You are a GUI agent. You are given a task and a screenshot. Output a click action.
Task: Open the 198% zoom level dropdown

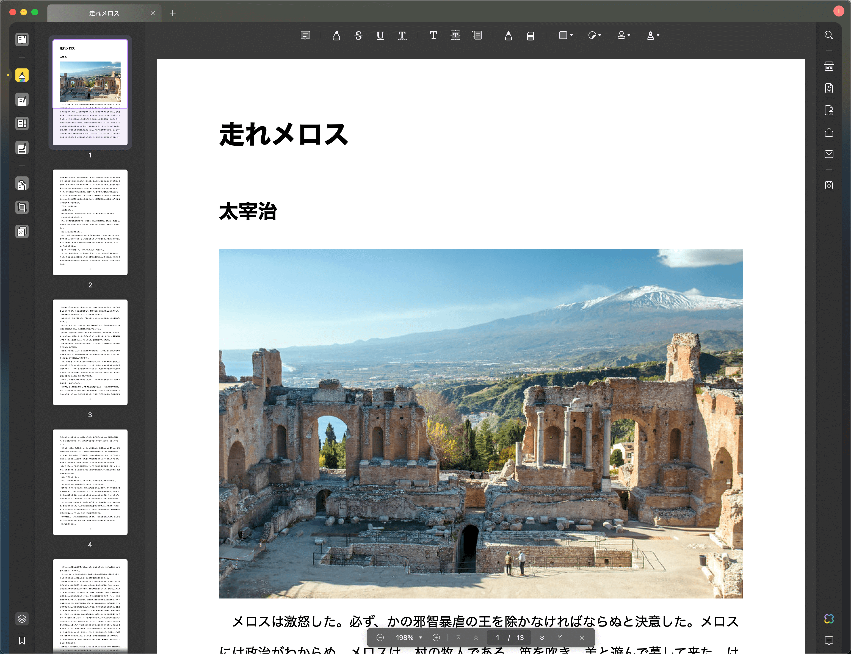(x=409, y=638)
